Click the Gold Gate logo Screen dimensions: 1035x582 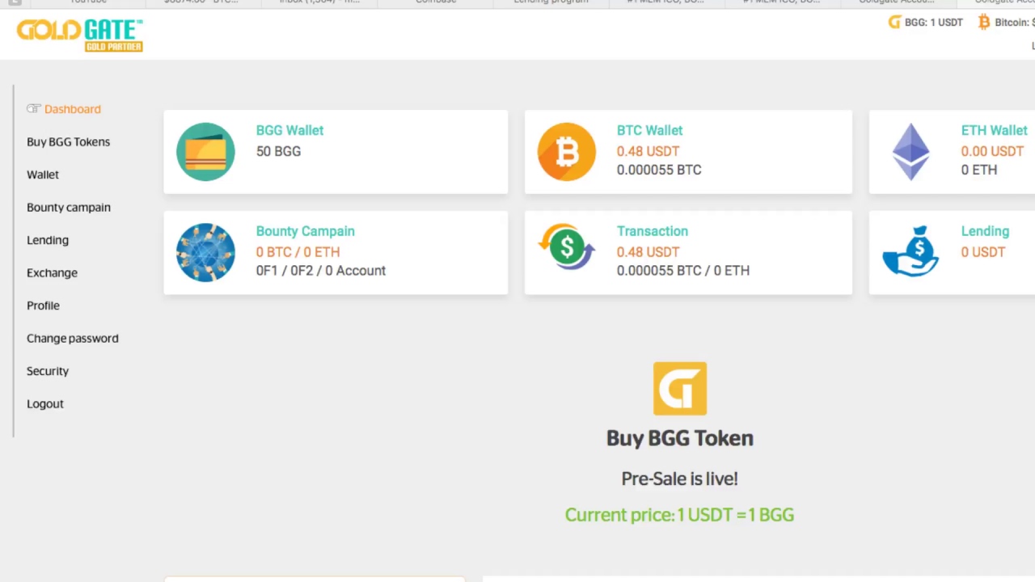point(79,35)
